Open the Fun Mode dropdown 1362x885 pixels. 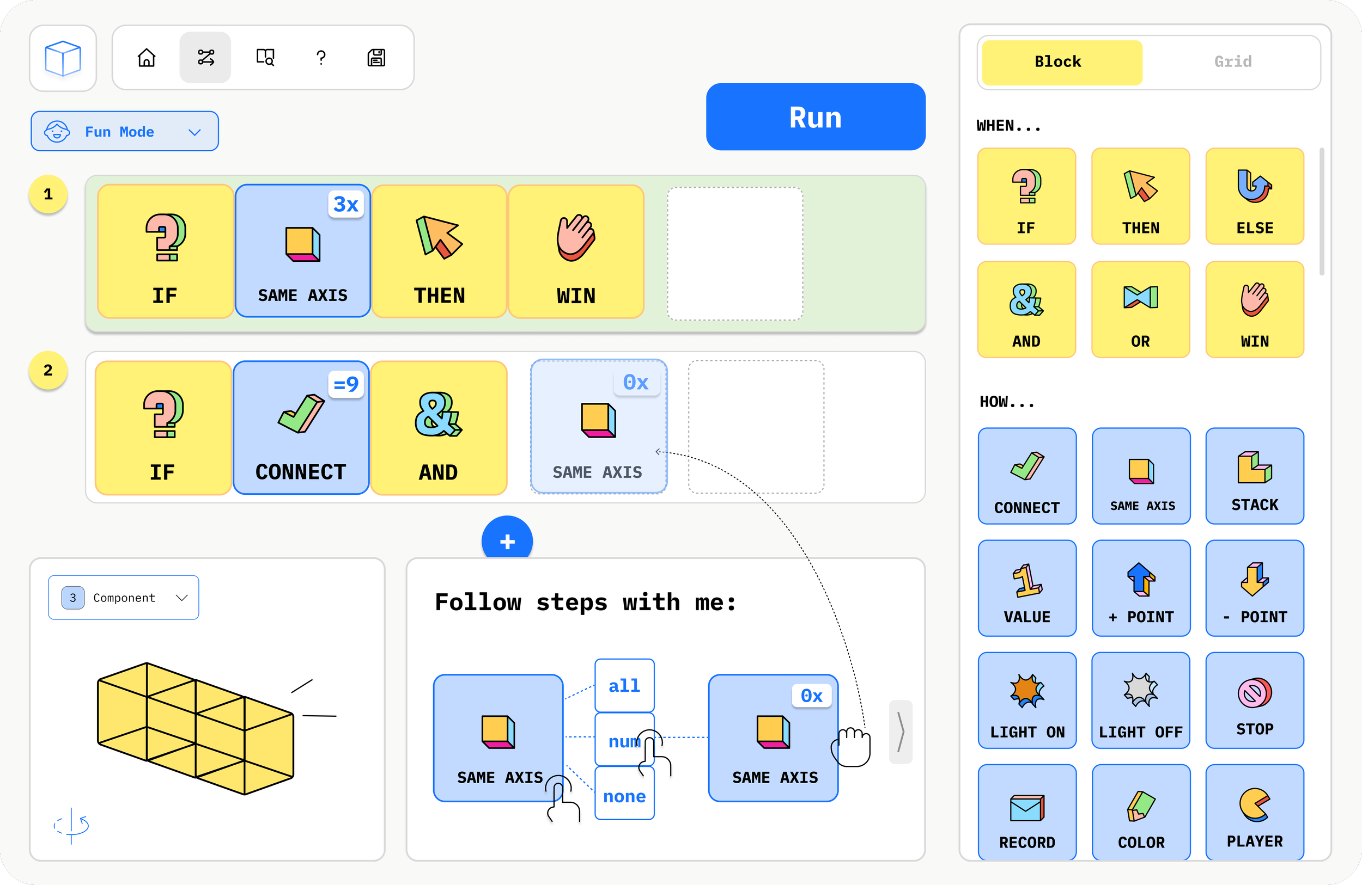tap(125, 132)
